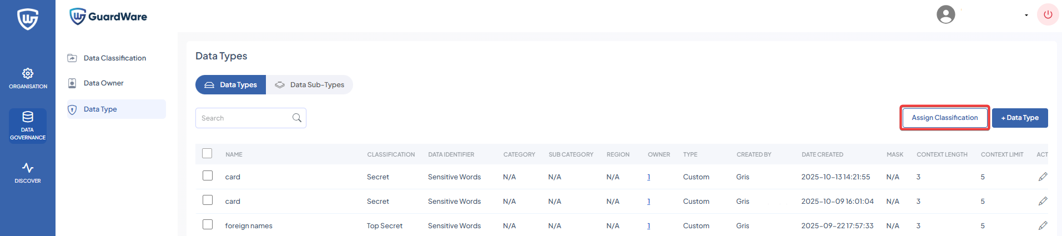
Task: Edit the first card row via pencil icon
Action: point(1043,177)
